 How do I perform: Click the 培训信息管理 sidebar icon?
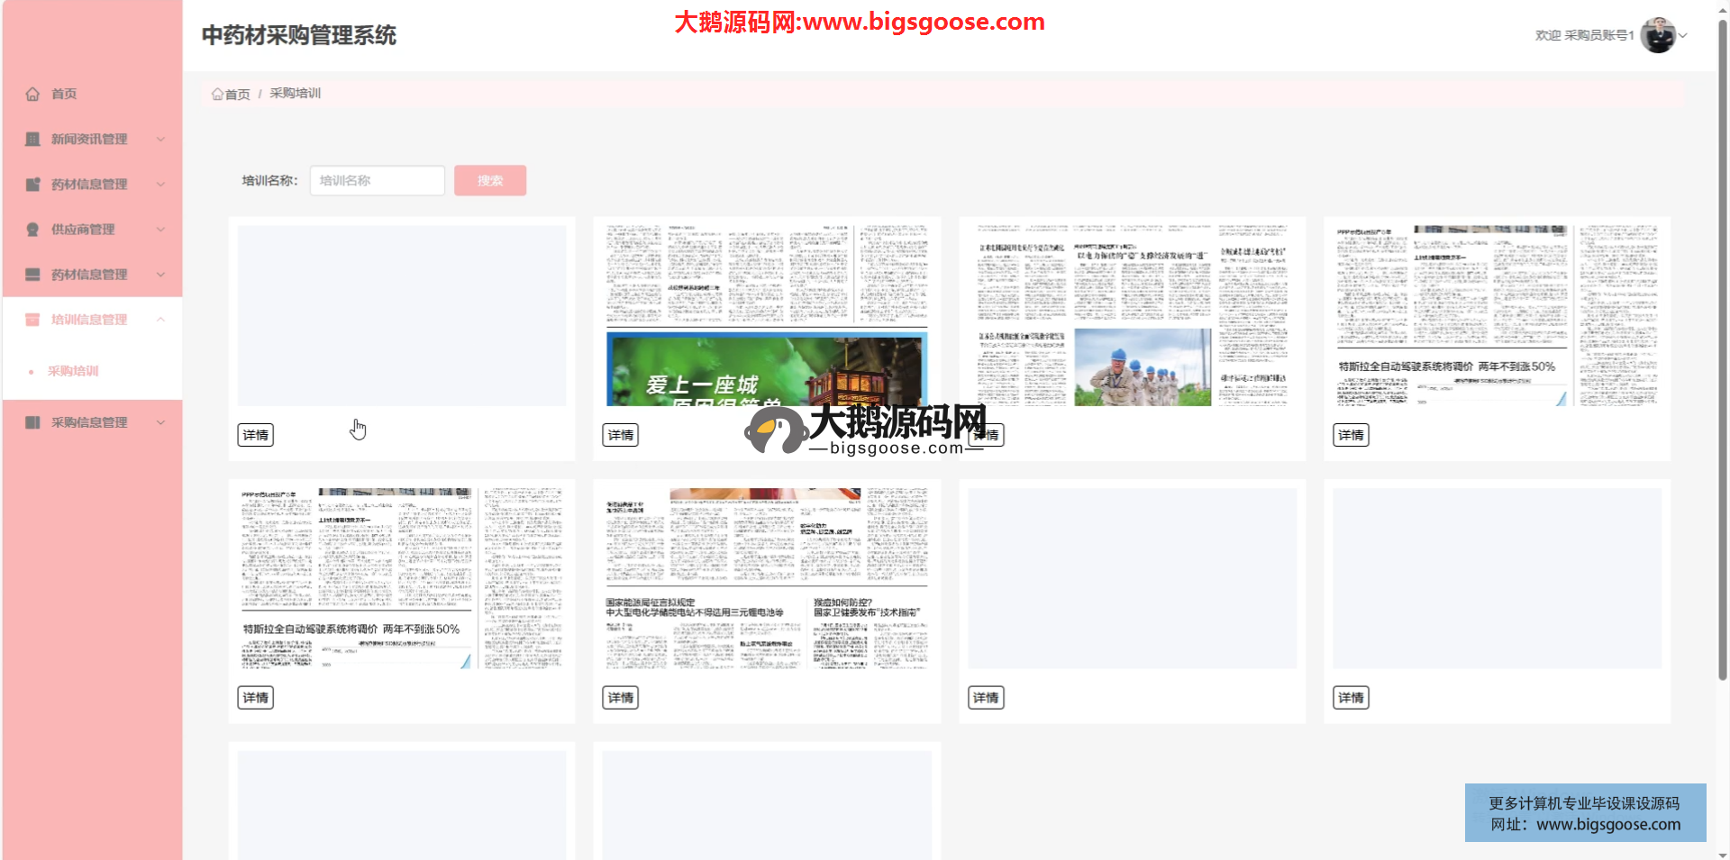pos(32,320)
